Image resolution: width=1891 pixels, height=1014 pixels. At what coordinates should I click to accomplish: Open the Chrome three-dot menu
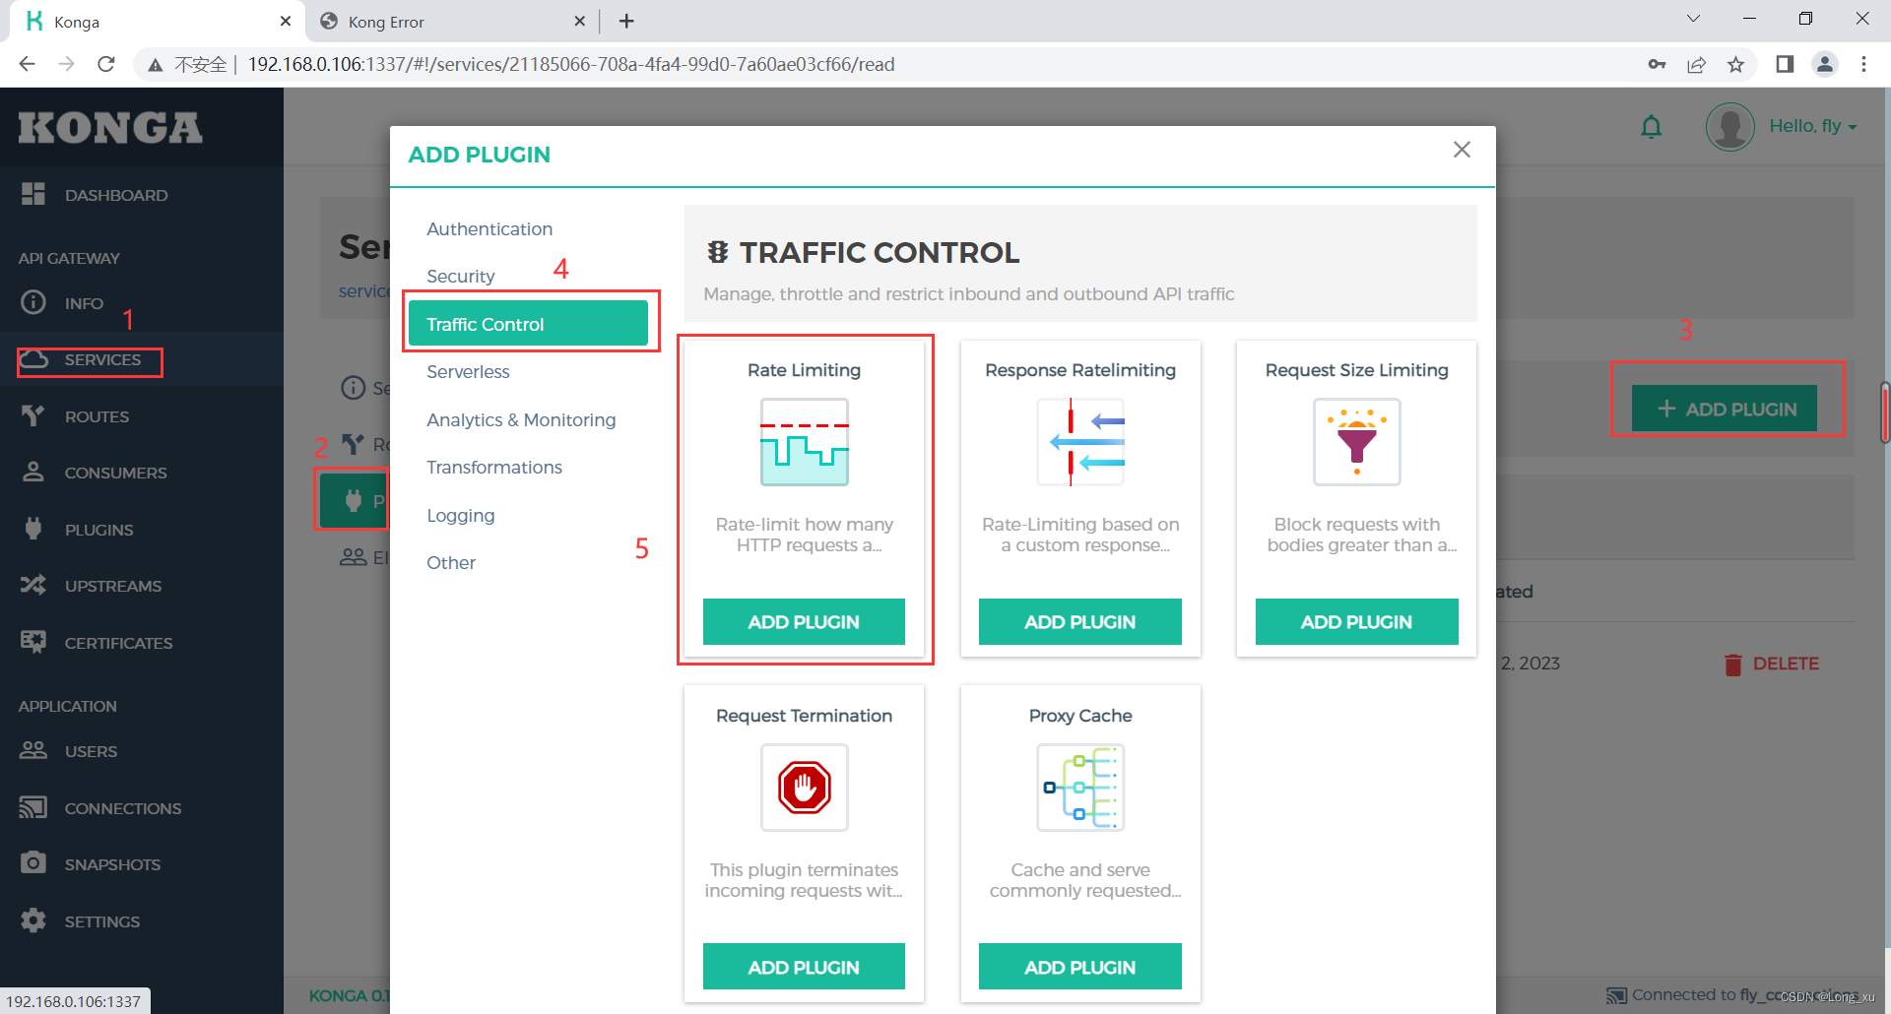pos(1863,64)
